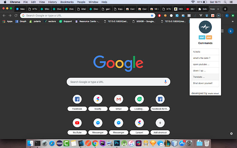237x148 pixels.
Task: Open the Apple menu
Action: click(5, 2)
